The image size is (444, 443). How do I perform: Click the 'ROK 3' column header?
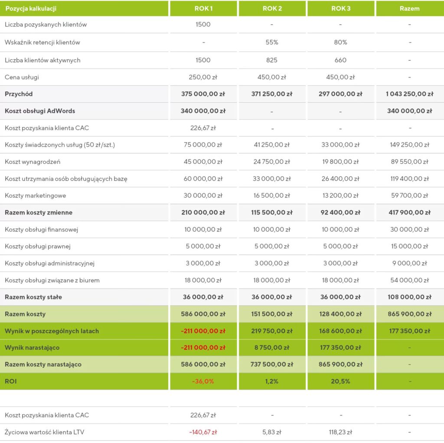click(340, 8)
